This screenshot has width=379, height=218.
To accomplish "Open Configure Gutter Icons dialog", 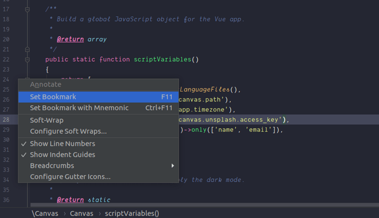I will coord(70,176).
